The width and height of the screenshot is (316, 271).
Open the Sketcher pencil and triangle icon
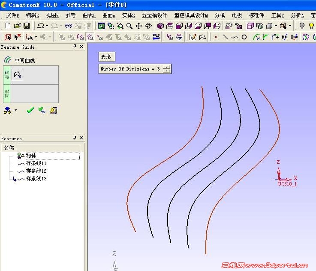pyautogui.click(x=193, y=37)
